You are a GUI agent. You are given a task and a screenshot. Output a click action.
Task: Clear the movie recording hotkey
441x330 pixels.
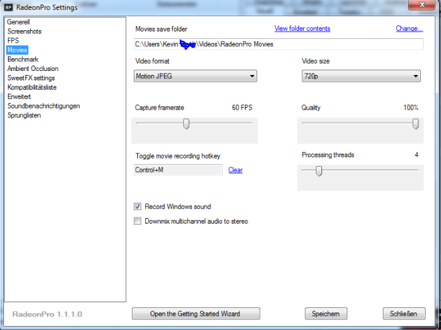point(236,170)
